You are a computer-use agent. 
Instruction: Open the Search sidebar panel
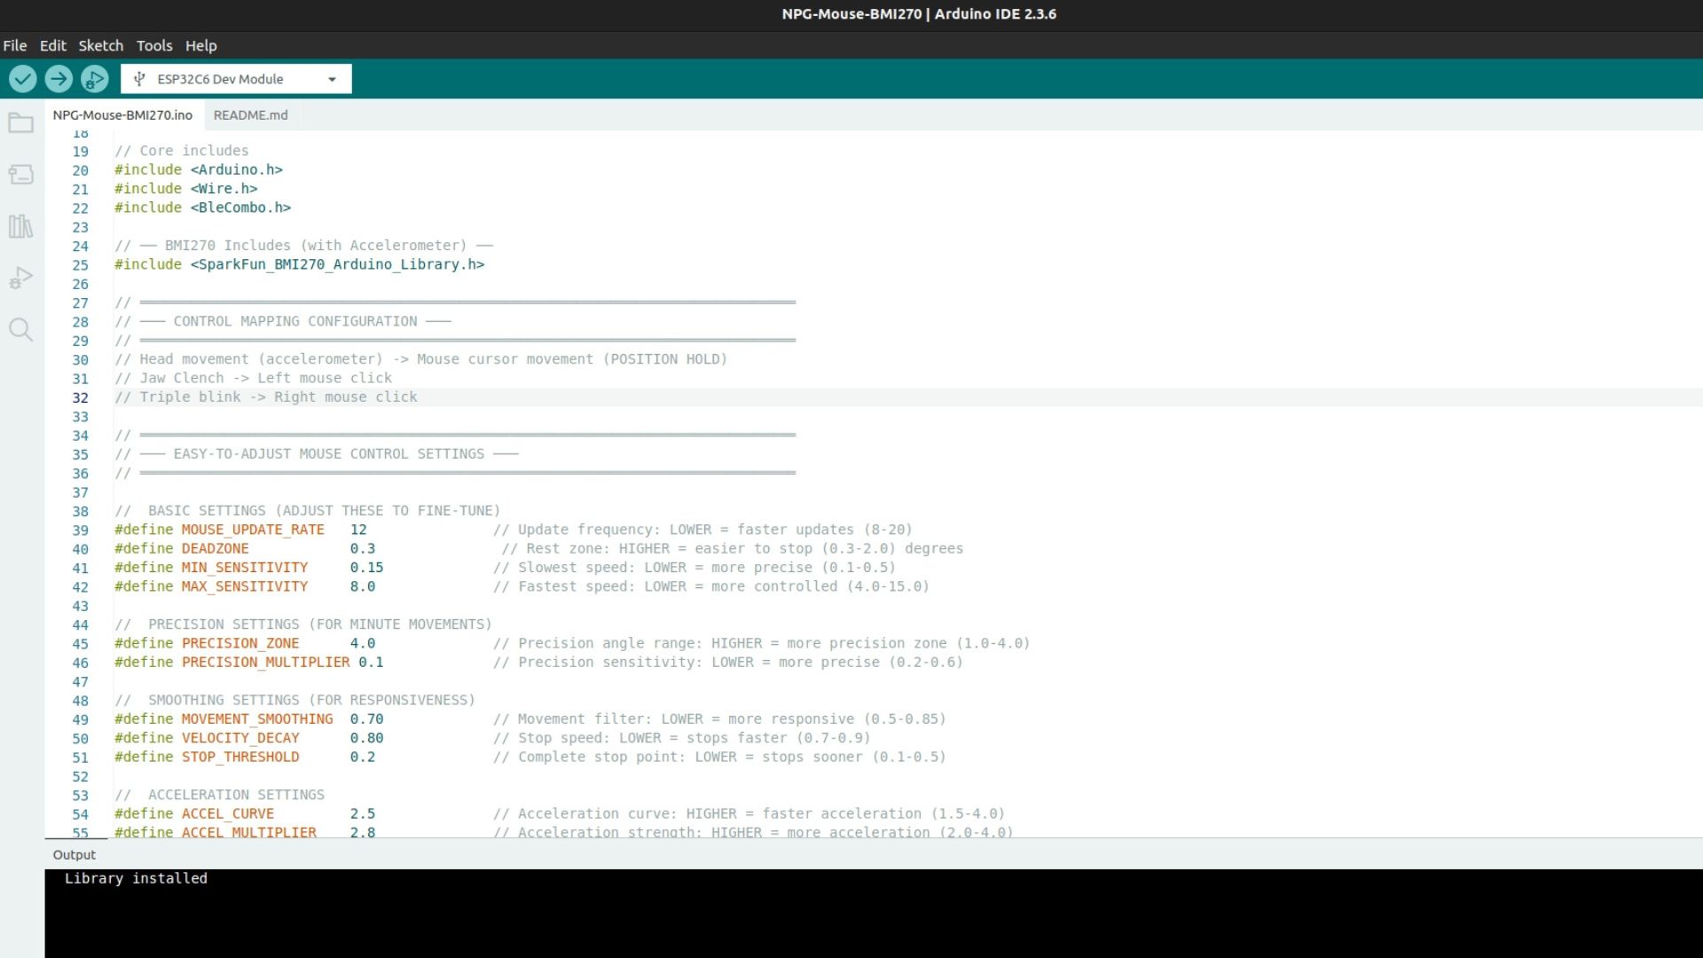coord(21,330)
